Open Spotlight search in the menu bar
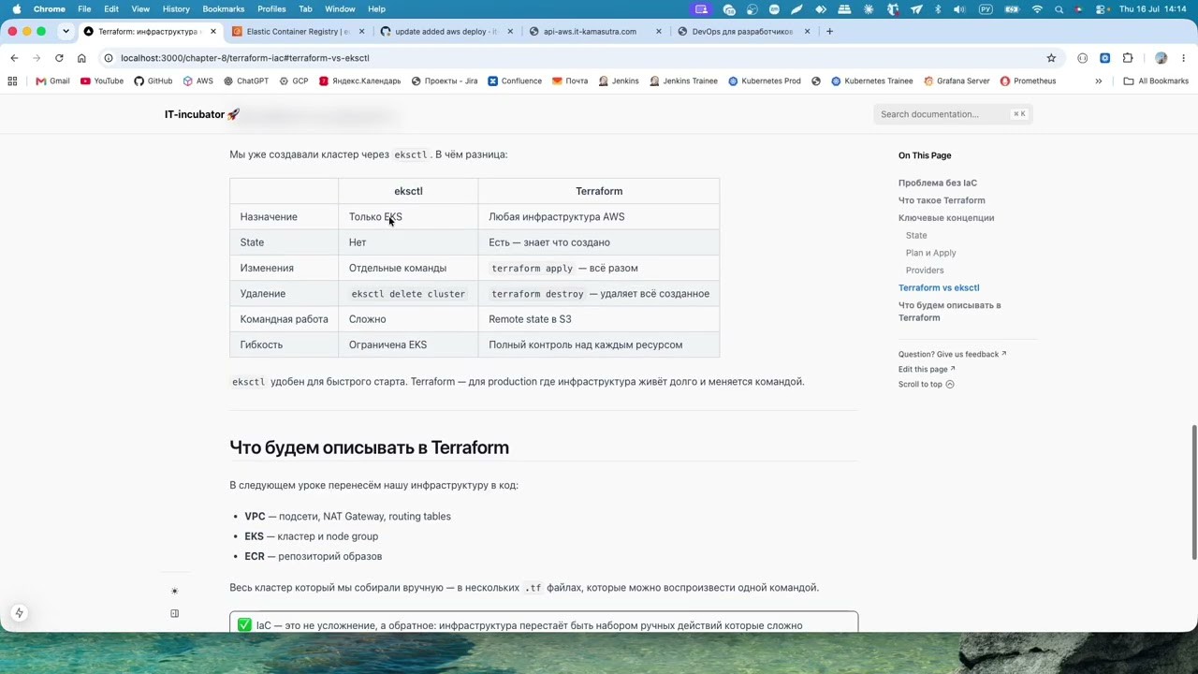 pyautogui.click(x=1059, y=9)
